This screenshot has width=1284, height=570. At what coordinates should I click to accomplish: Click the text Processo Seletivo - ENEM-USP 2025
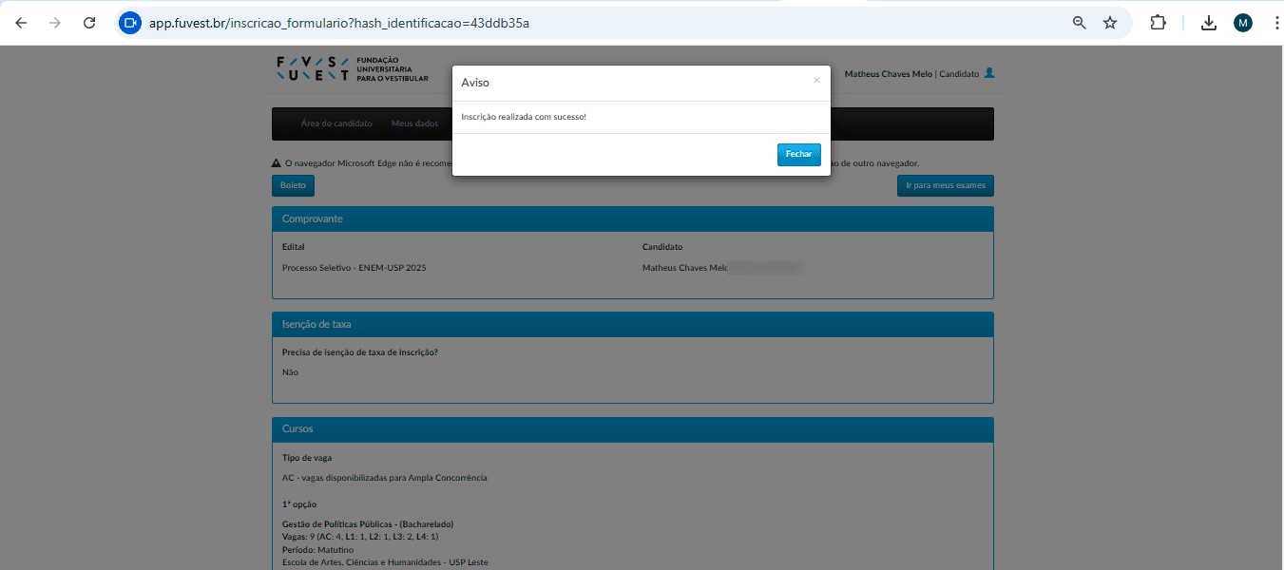pyautogui.click(x=355, y=268)
